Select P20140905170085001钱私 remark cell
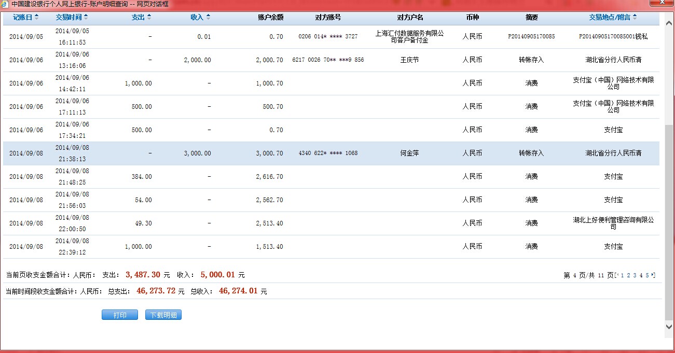 [613, 37]
